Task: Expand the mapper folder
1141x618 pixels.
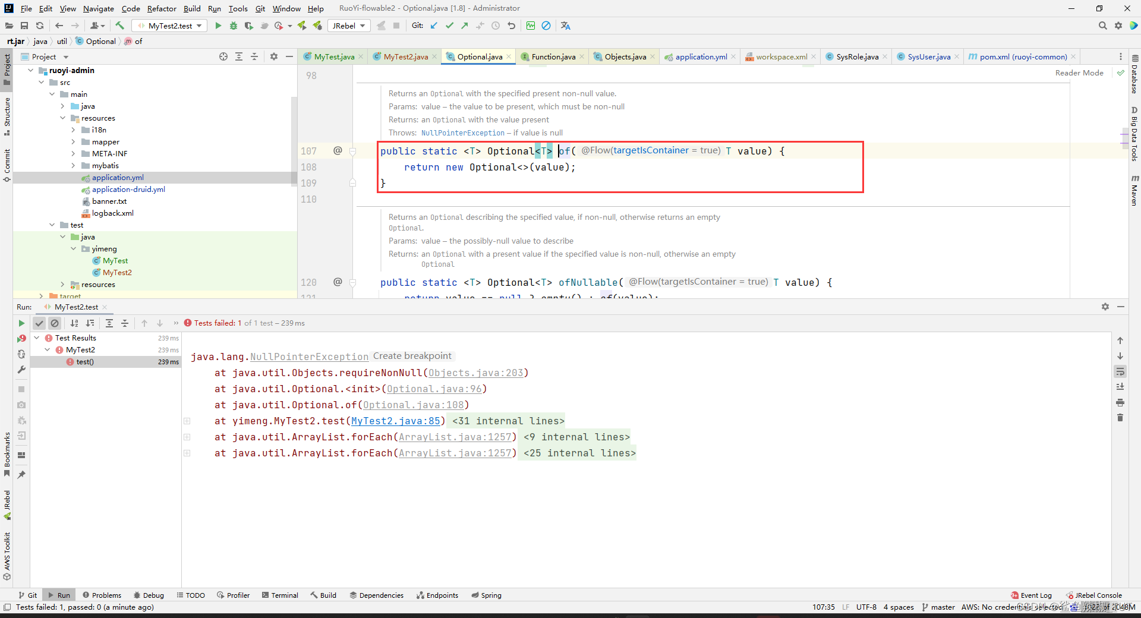Action: pos(74,141)
